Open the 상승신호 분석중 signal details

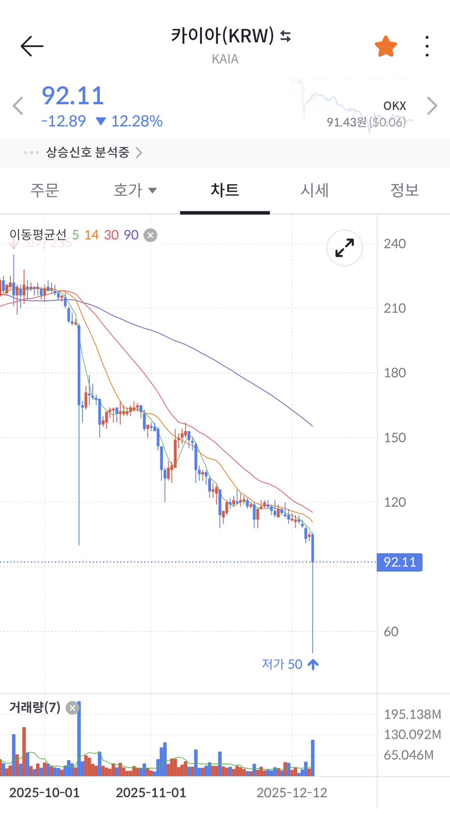[x=94, y=152]
